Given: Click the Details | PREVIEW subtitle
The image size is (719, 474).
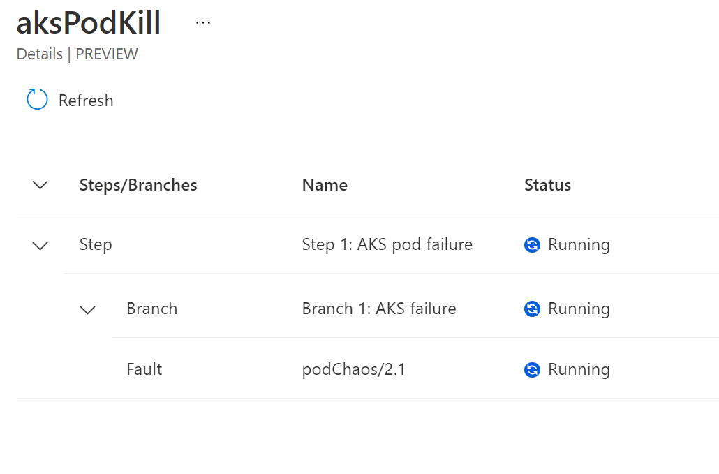Looking at the screenshot, I should click(x=77, y=54).
